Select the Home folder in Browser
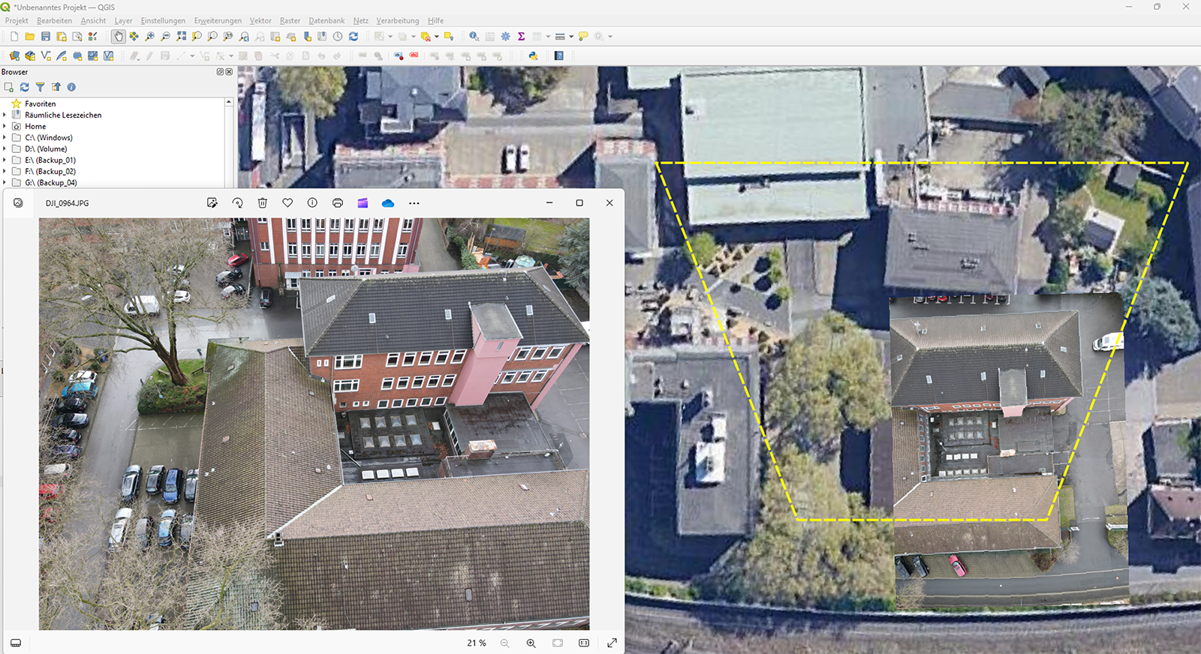Image resolution: width=1201 pixels, height=654 pixels. click(35, 126)
